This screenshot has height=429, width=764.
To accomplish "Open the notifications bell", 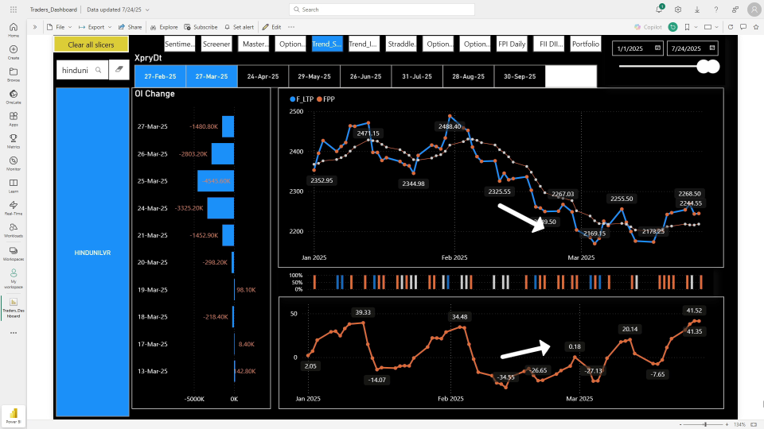I will click(659, 10).
